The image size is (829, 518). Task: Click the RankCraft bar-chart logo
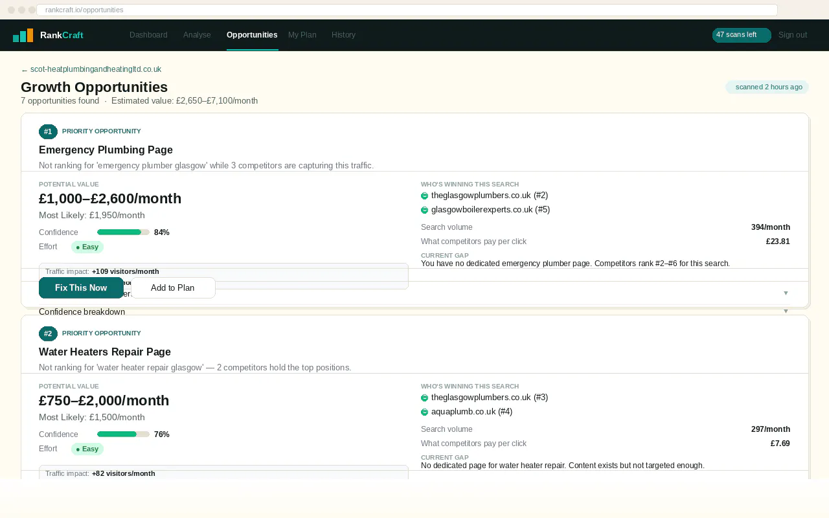(x=23, y=35)
